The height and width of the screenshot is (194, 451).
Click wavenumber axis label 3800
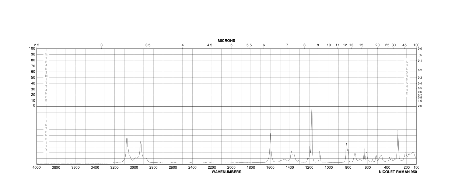click(56, 168)
